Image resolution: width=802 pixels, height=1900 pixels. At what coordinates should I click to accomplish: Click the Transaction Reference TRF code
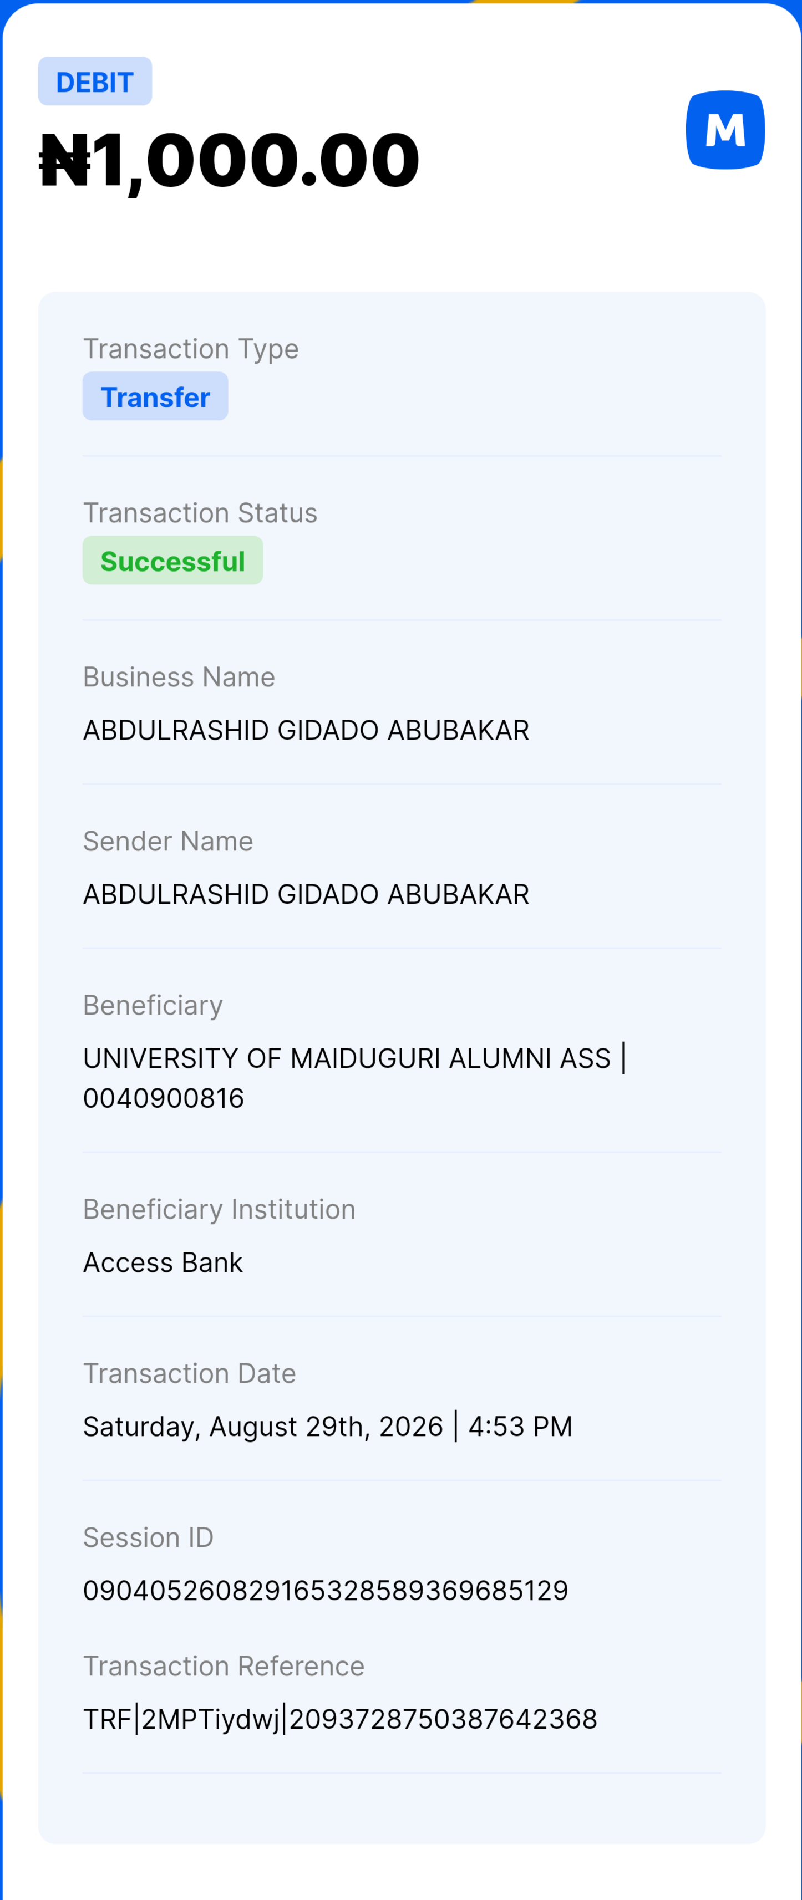340,1719
